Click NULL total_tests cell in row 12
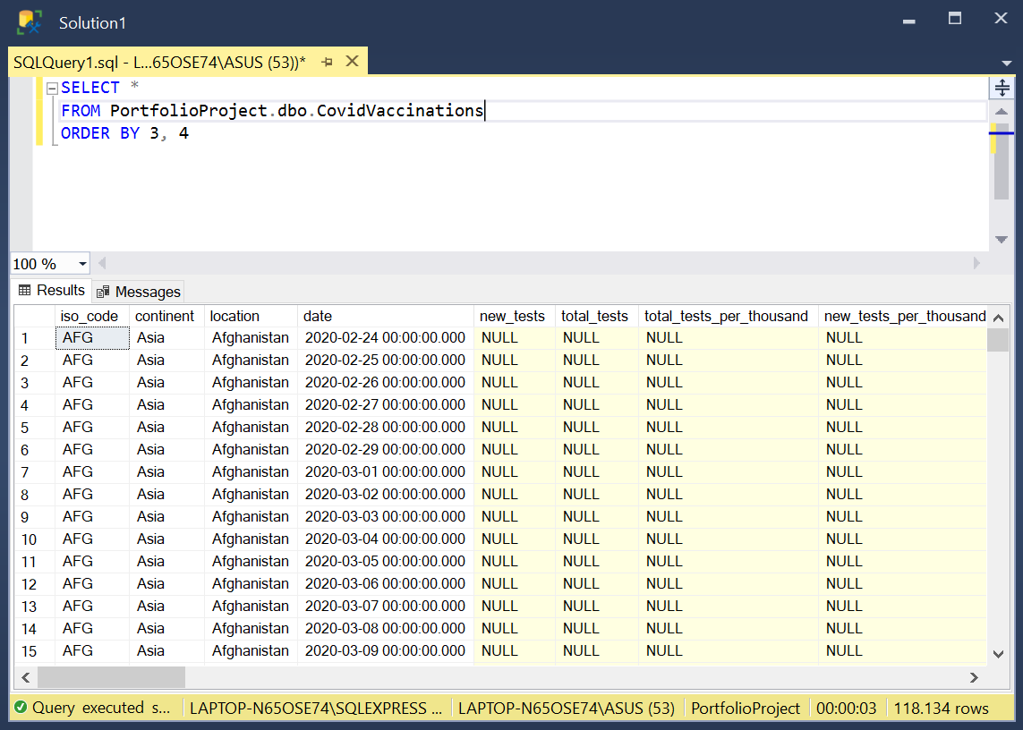This screenshot has width=1023, height=730. tap(597, 584)
